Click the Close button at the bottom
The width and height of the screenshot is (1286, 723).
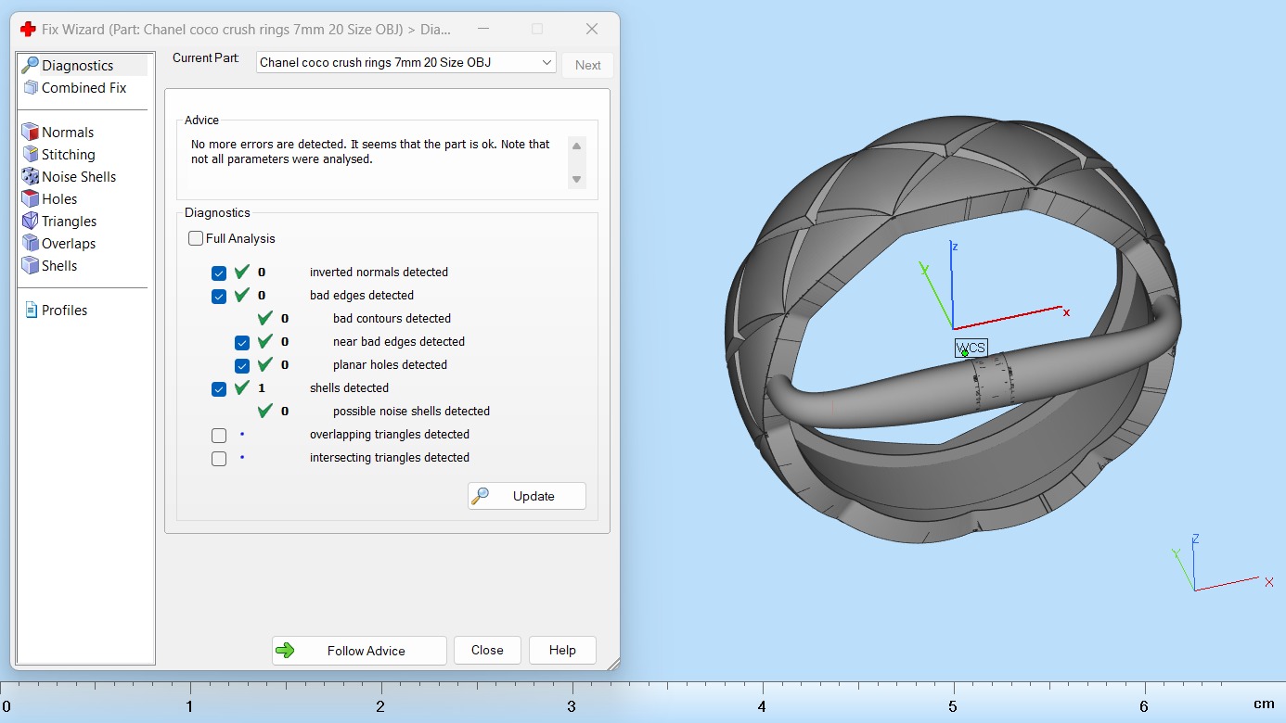click(x=487, y=651)
